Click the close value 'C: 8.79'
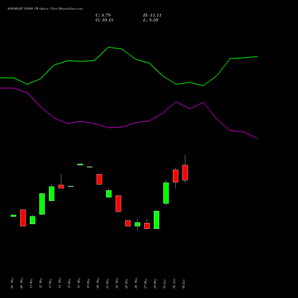The width and height of the screenshot is (298, 298). tap(103, 15)
